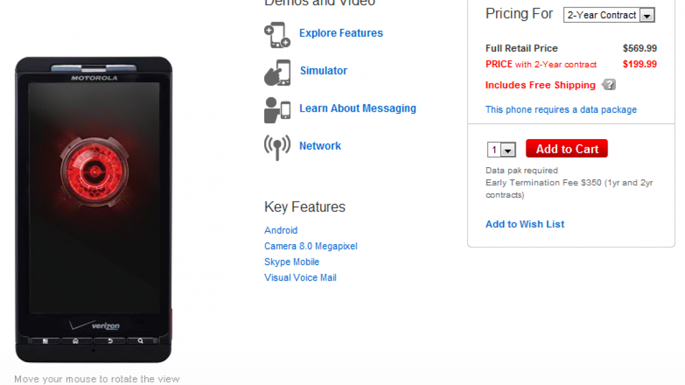
Task: Click Add to Wish List
Action: [525, 224]
